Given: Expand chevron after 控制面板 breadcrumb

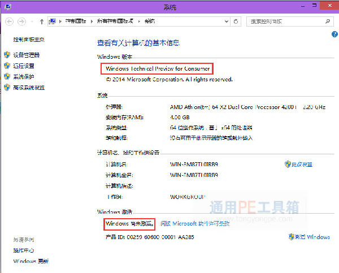Looking at the screenshot, I should coord(92,21).
